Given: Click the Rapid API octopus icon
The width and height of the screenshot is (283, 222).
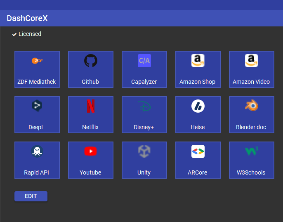Looking at the screenshot, I should (x=37, y=151).
